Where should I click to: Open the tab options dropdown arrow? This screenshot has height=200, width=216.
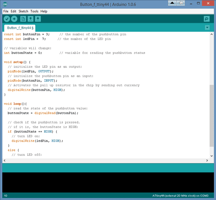[x=207, y=27]
